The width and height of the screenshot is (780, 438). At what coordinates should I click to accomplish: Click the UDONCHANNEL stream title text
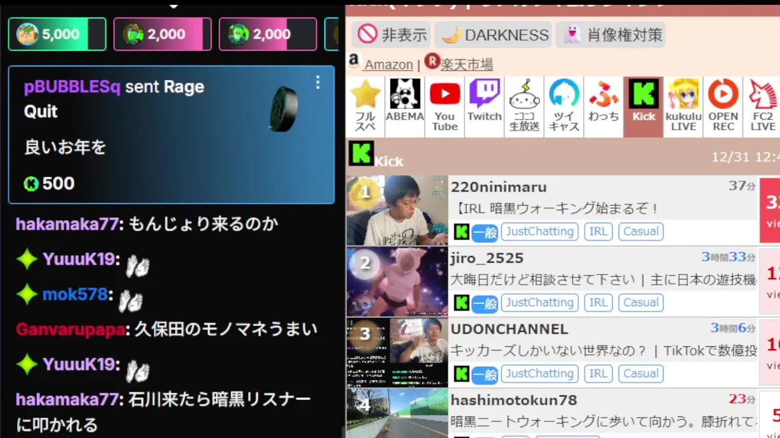pyautogui.click(x=603, y=351)
